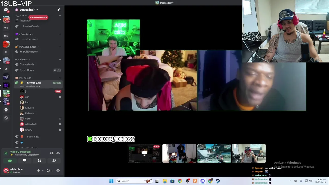Image resolution: width=329 pixels, height=185 pixels.
Task: Open the Activities launcher button
Action: click(x=39, y=161)
